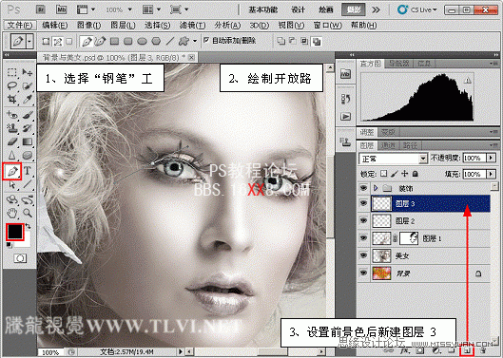Select the Spot Healing Brush tool
503x358 pixels.
coord(11,114)
